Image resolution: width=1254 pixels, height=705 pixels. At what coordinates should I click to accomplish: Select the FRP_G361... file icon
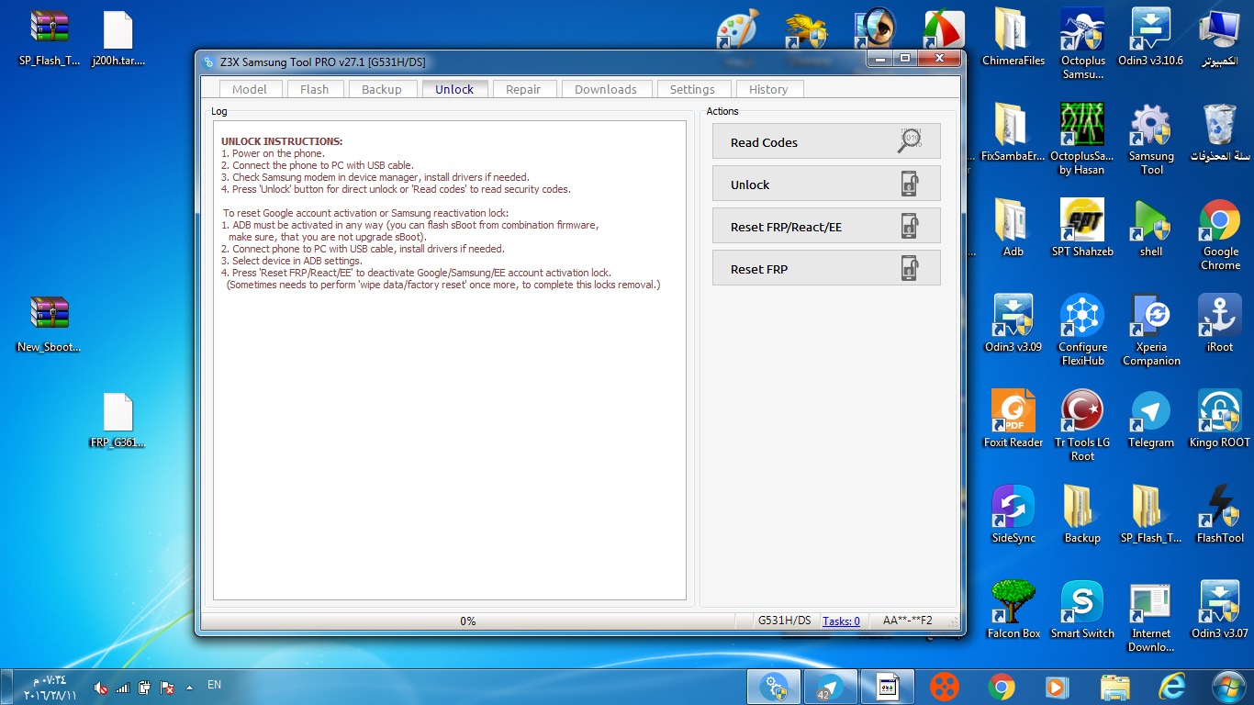pyautogui.click(x=118, y=420)
